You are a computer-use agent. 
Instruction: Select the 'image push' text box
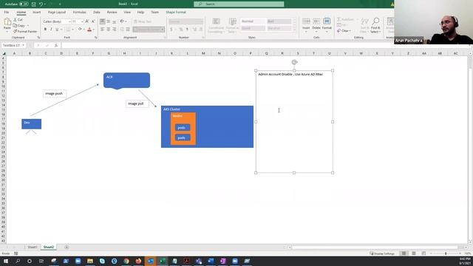54,94
